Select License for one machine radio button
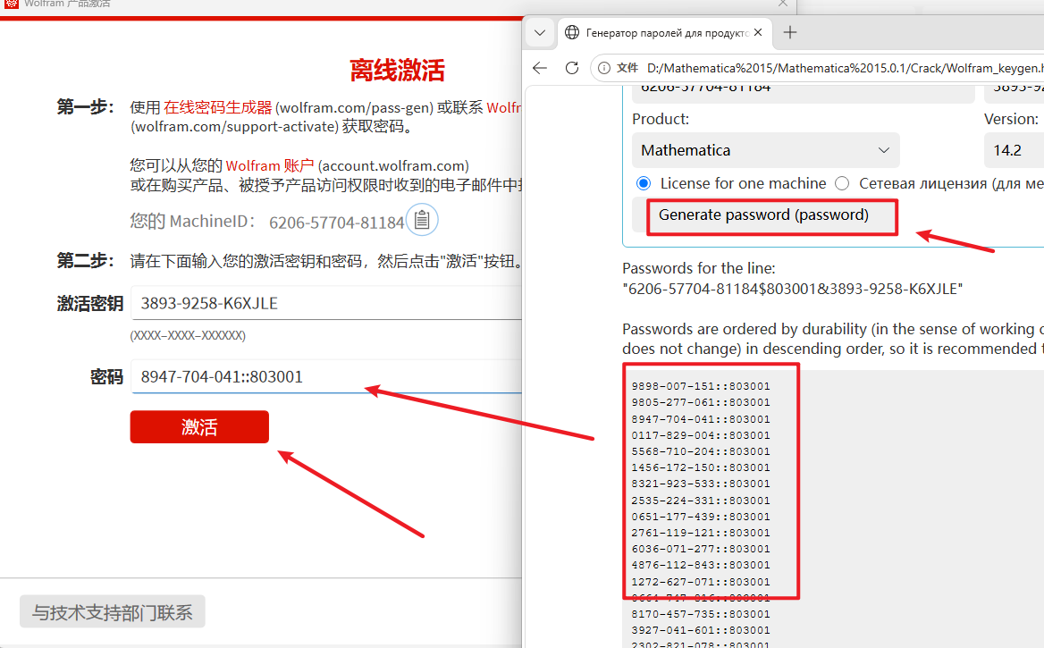The height and width of the screenshot is (648, 1044). click(x=644, y=183)
